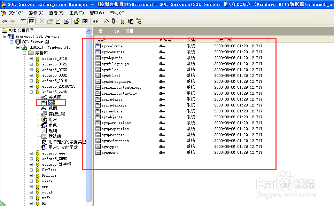Expand the model database

[x=31, y=192]
